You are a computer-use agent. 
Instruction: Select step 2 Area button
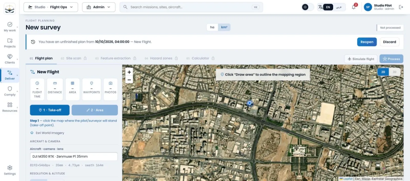pos(95,110)
